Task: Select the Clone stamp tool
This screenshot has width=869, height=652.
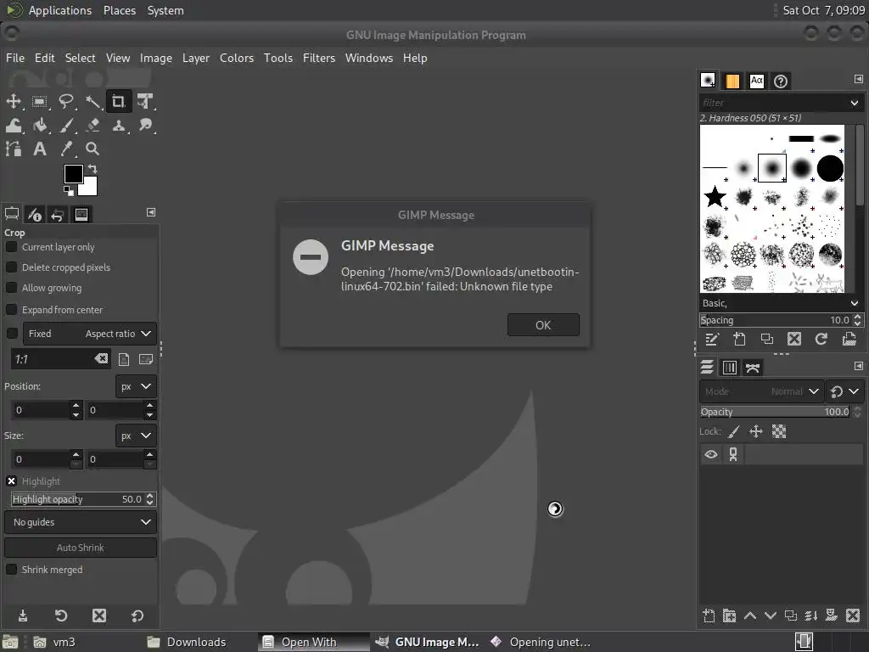Action: [119, 126]
